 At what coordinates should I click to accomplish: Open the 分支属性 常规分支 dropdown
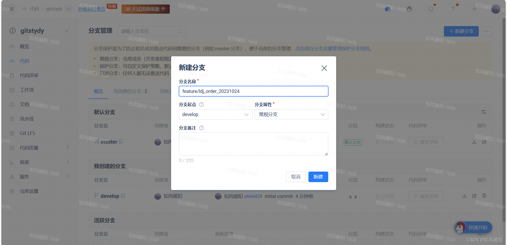click(x=291, y=114)
